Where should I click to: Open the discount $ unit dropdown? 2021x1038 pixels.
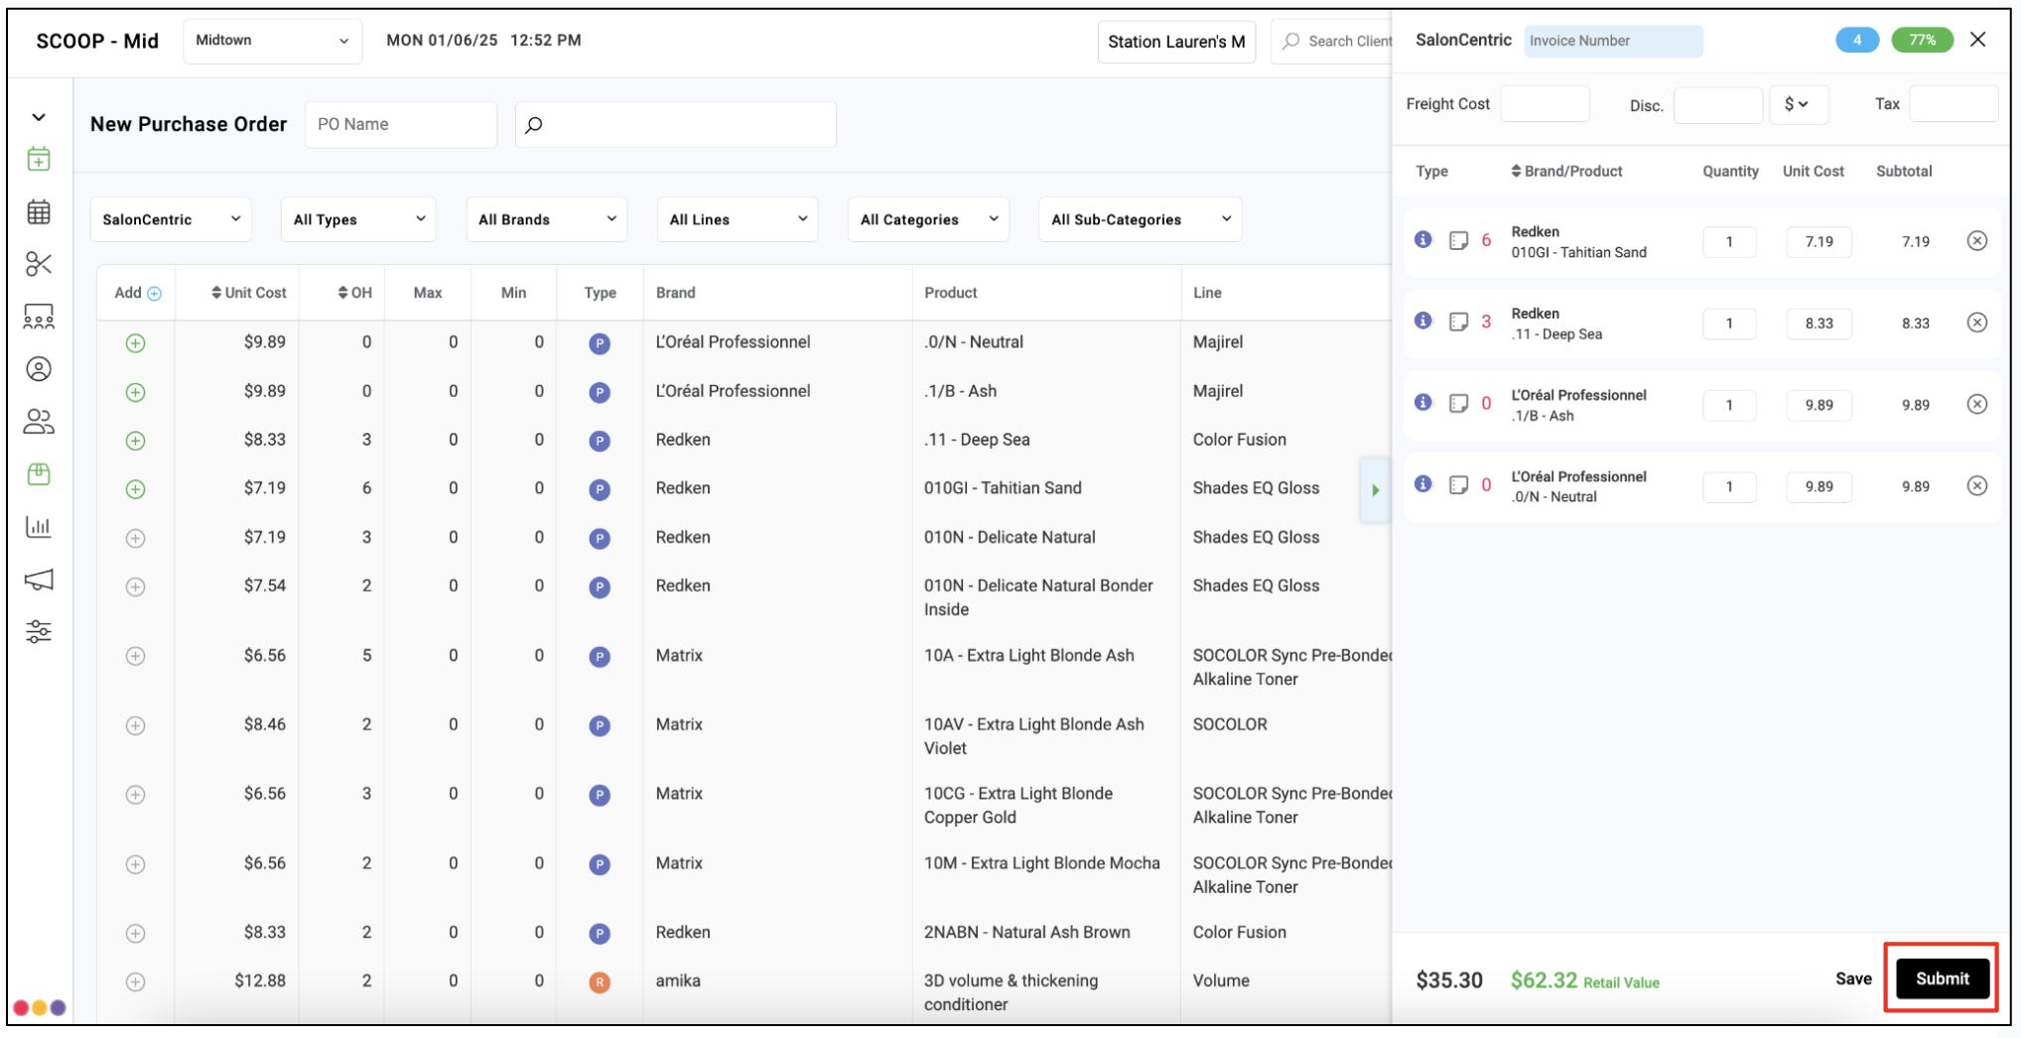click(1799, 104)
